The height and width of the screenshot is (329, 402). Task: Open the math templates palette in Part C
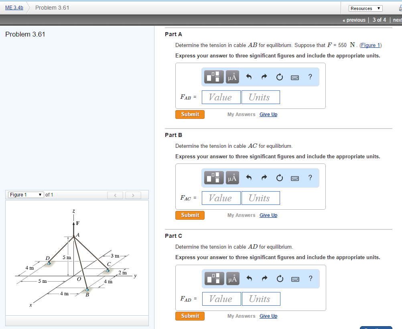(213, 278)
